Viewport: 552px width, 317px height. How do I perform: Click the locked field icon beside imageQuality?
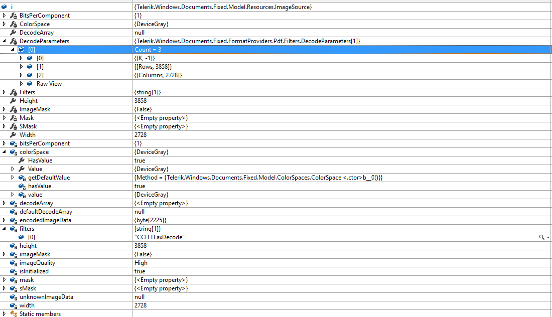point(13,263)
